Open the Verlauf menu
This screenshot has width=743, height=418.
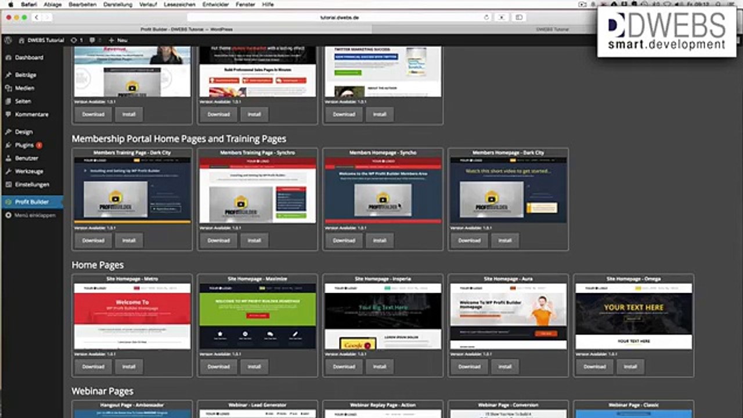(x=148, y=4)
